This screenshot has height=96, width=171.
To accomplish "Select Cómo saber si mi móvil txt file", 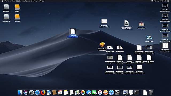I will pyautogui.click(x=139, y=57).
